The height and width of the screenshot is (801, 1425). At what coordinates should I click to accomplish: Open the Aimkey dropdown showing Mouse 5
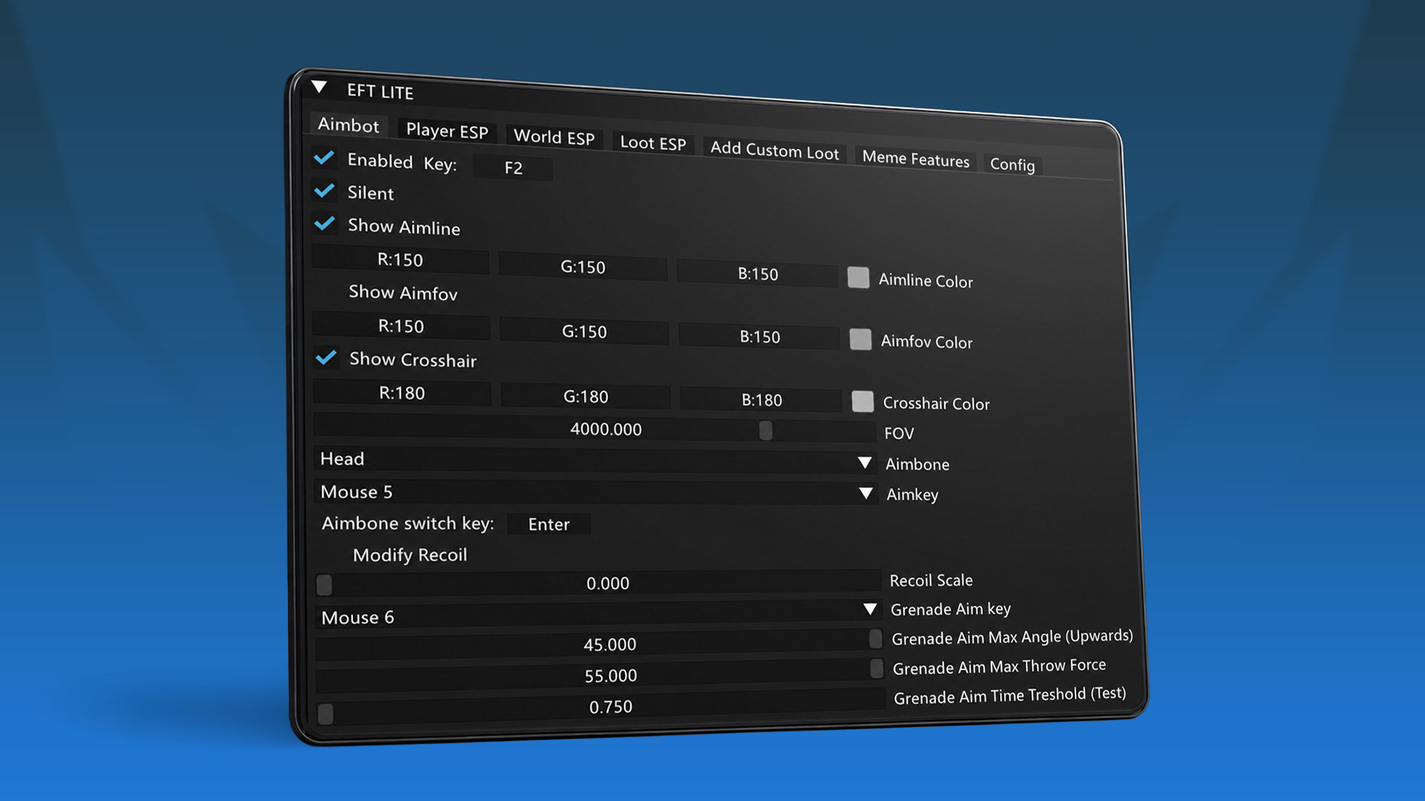tap(596, 492)
